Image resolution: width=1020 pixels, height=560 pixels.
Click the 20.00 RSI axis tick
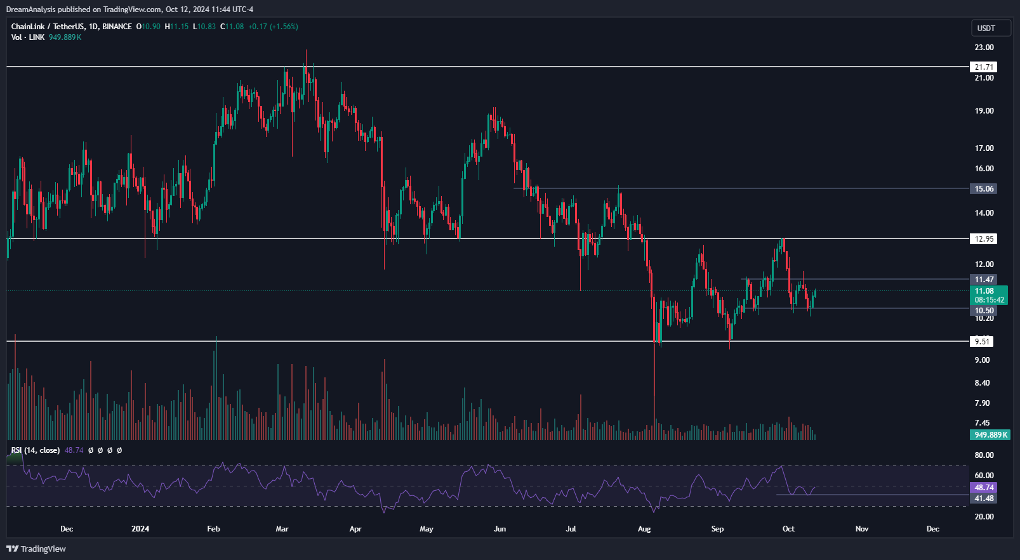(x=984, y=517)
